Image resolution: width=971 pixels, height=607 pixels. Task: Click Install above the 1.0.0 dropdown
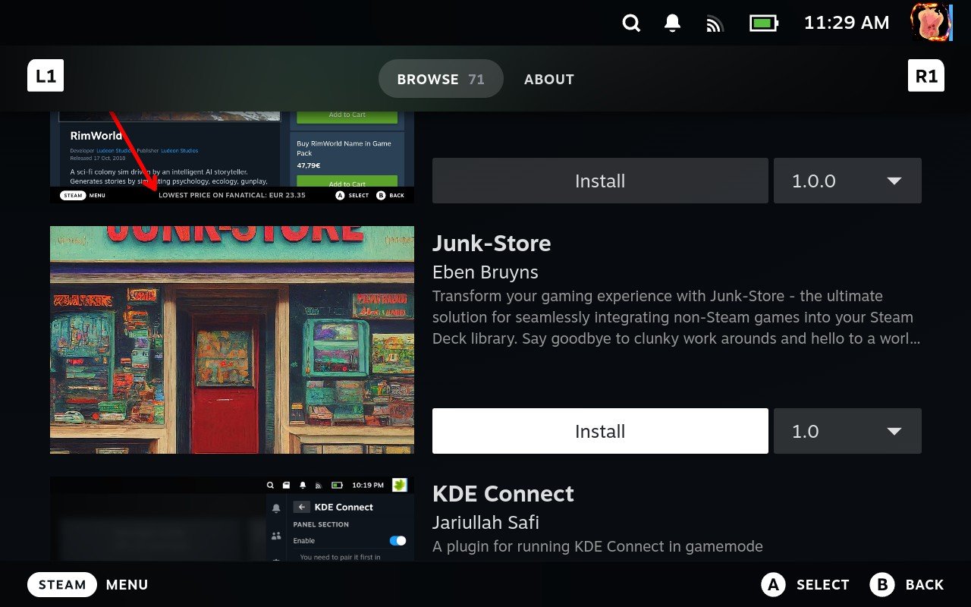pyautogui.click(x=599, y=181)
